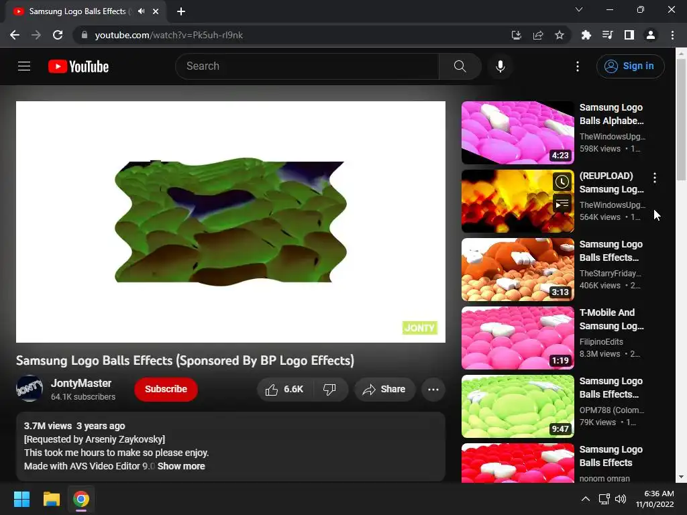Image resolution: width=687 pixels, height=515 pixels.
Task: Open network icon in system tray
Action: point(604,499)
